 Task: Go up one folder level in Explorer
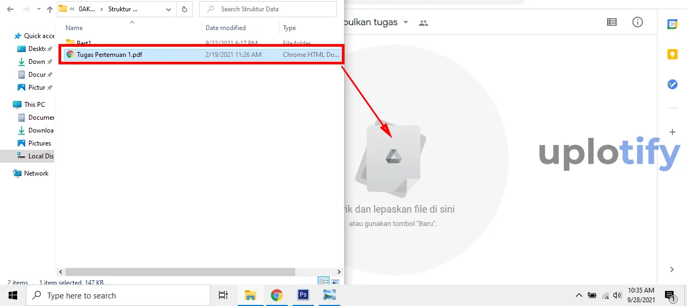click(x=50, y=9)
